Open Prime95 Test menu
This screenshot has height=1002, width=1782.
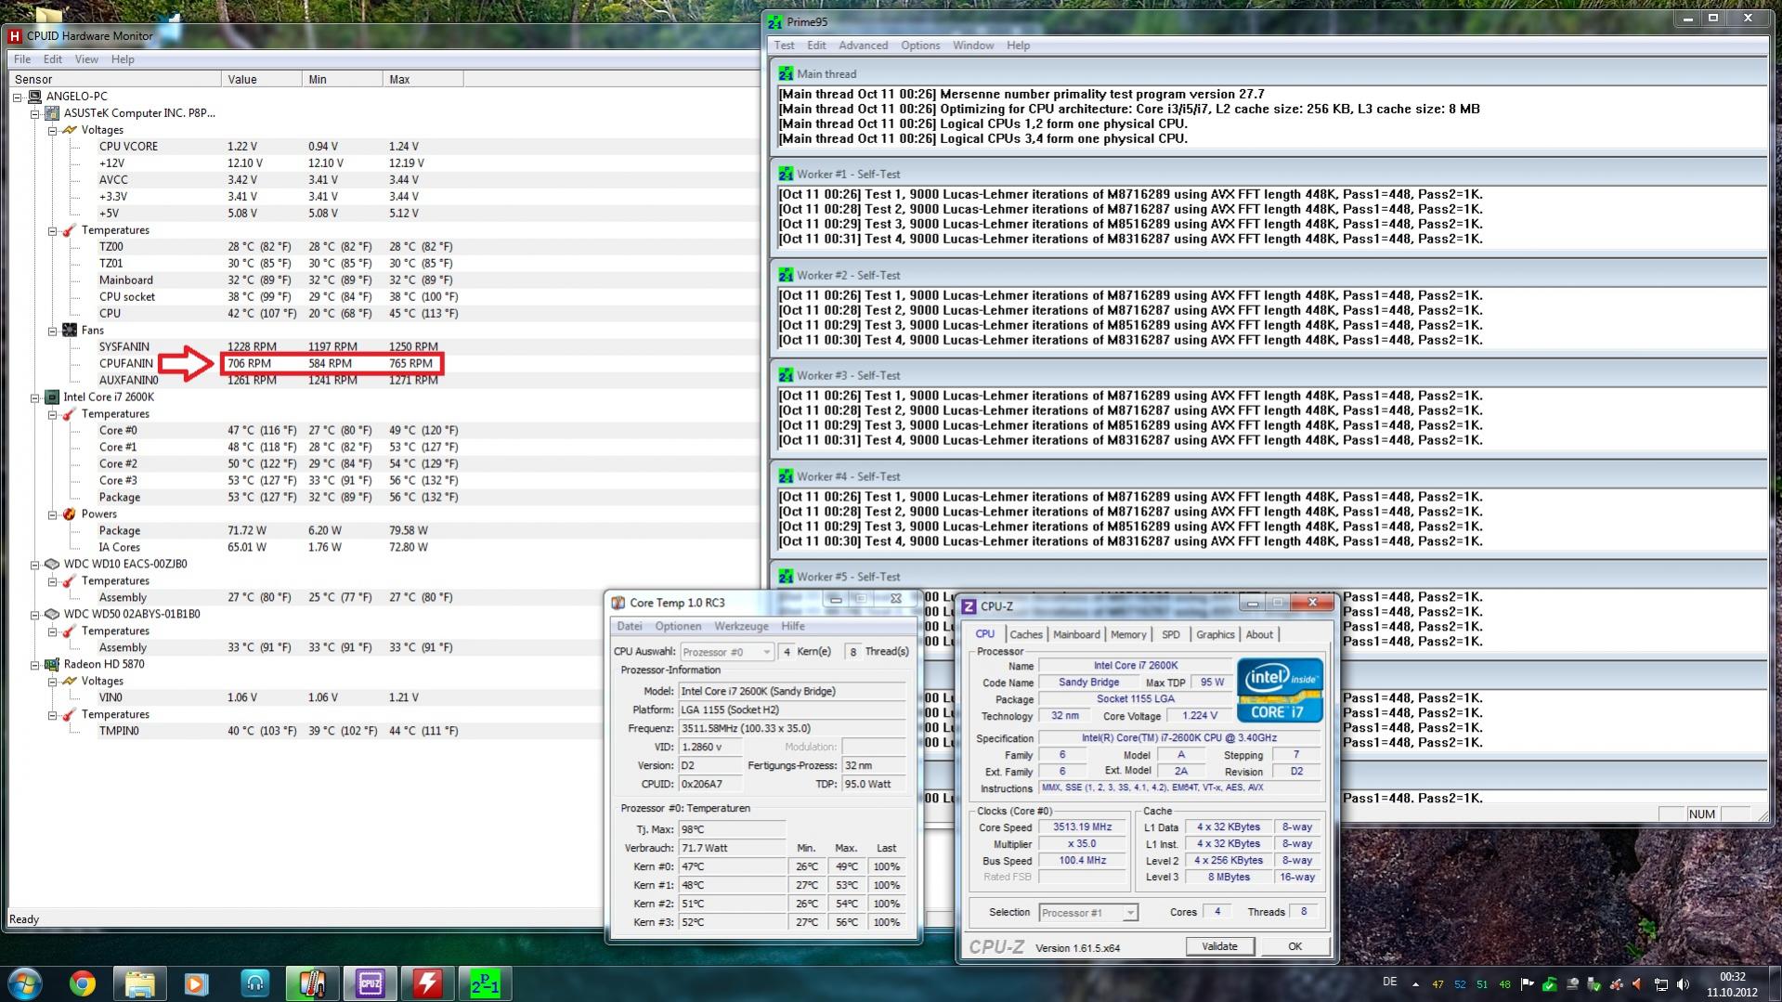coord(784,46)
